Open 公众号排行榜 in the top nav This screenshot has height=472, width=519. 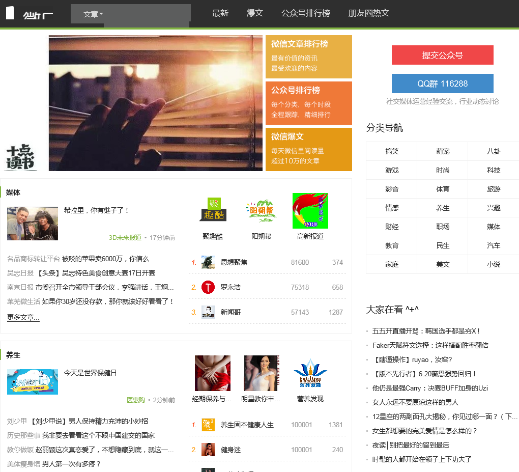point(305,13)
